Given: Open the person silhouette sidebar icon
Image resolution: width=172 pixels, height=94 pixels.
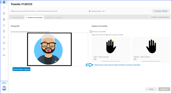Looking at the screenshot, I should 4,37.
